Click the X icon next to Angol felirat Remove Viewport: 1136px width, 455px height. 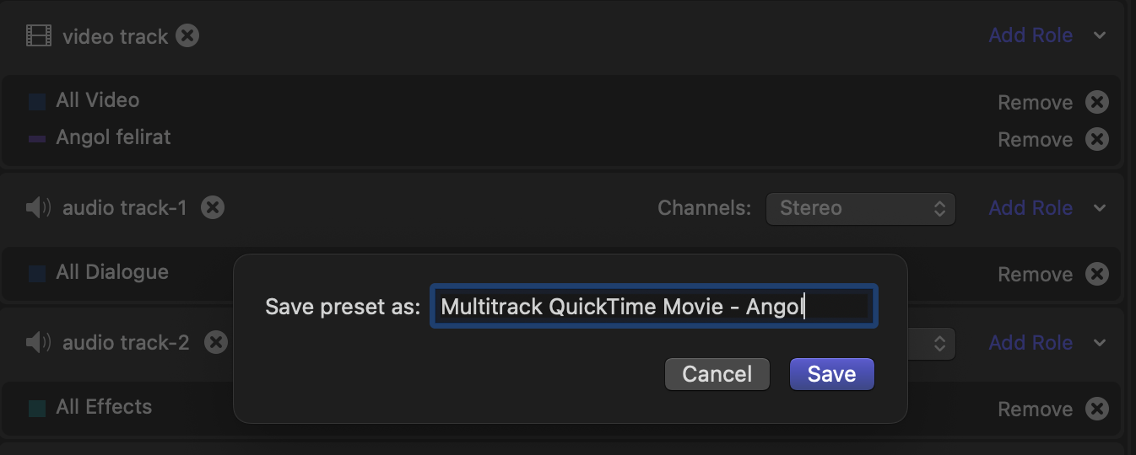pyautogui.click(x=1096, y=139)
